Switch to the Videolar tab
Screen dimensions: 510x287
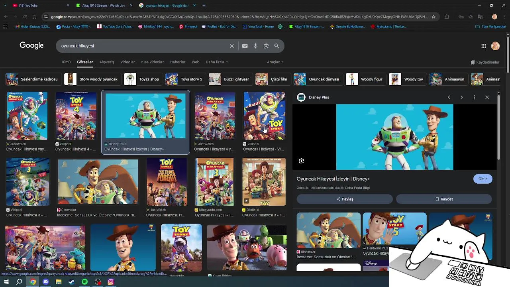pos(127,62)
